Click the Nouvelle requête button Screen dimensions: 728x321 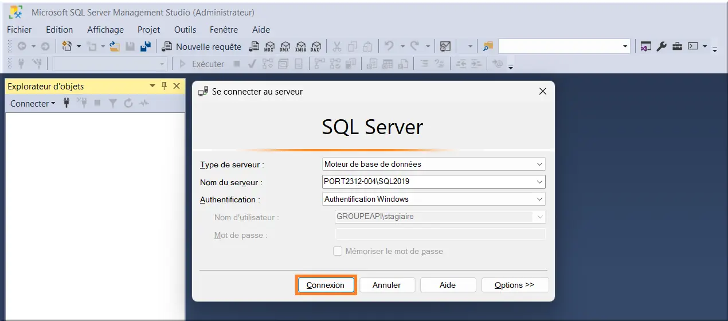click(202, 46)
